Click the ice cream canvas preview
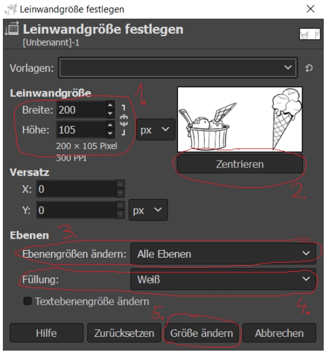 [240, 119]
